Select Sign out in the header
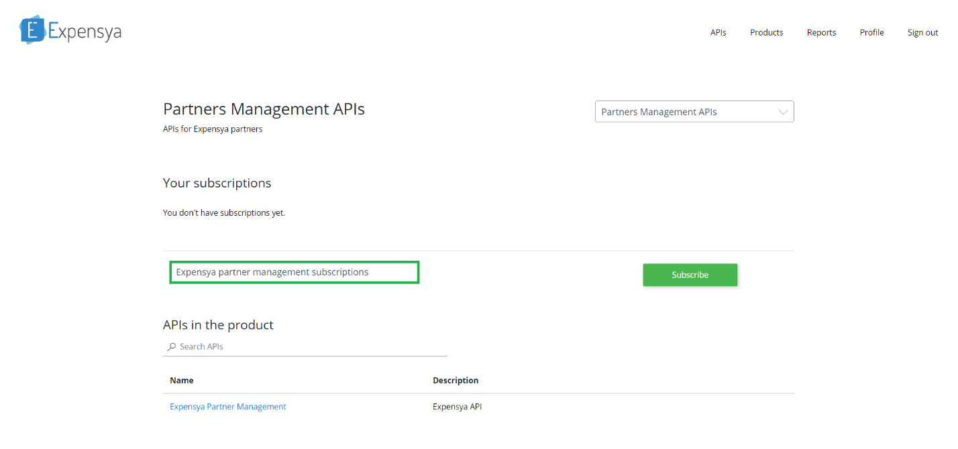Image resolution: width=958 pixels, height=449 pixels. [x=922, y=32]
